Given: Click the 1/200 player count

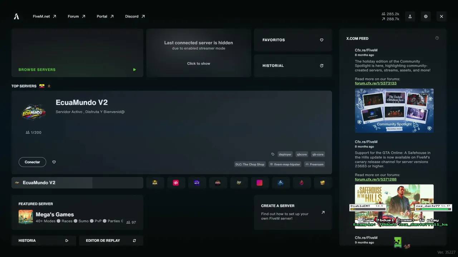Looking at the screenshot, I should pos(34,132).
